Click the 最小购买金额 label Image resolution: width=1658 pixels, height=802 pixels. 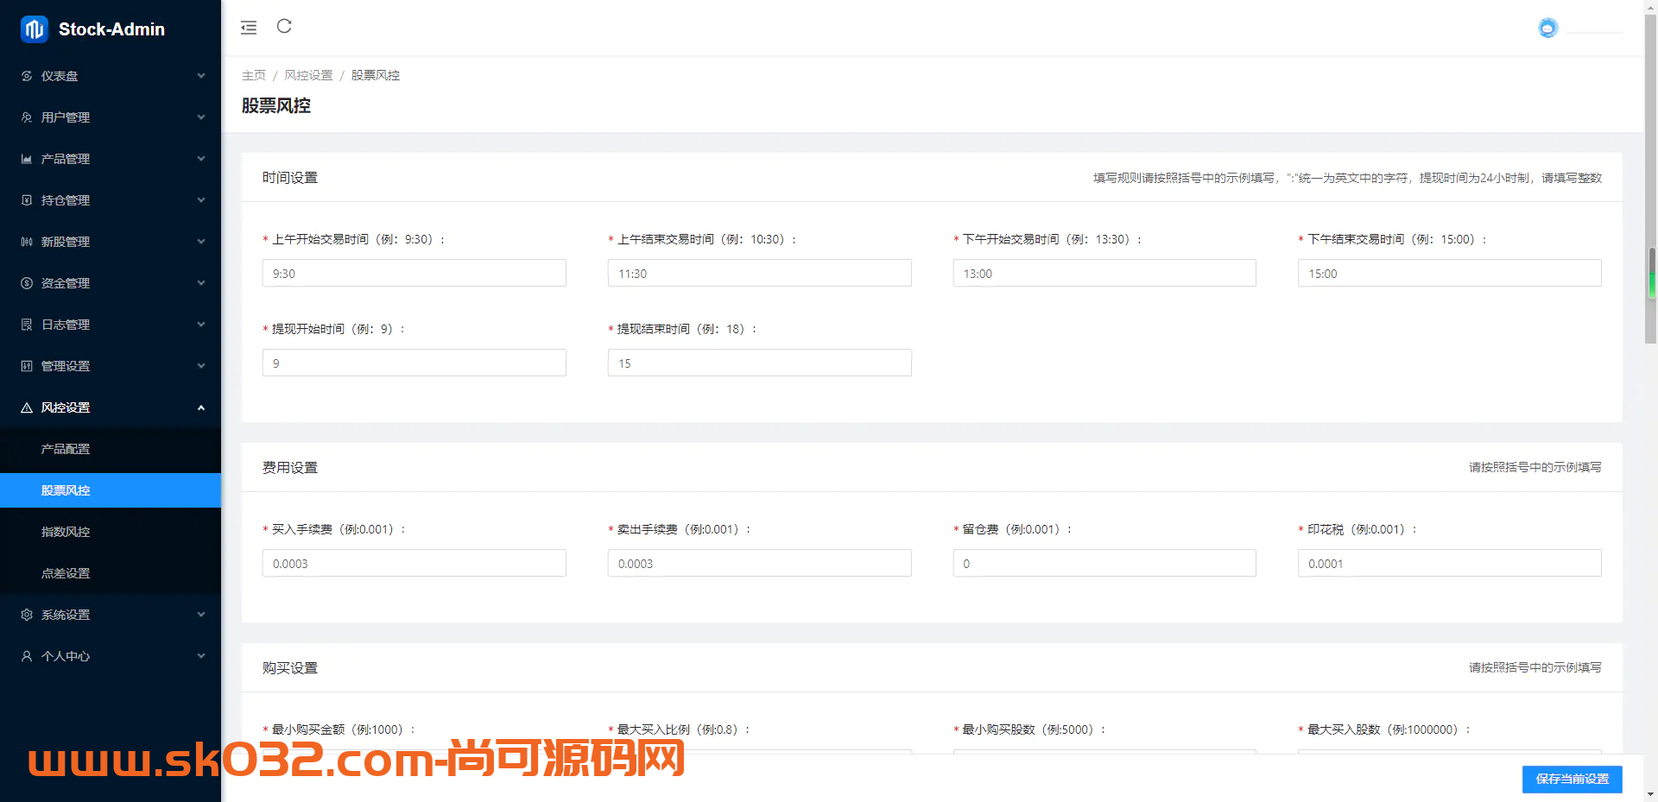click(x=339, y=729)
